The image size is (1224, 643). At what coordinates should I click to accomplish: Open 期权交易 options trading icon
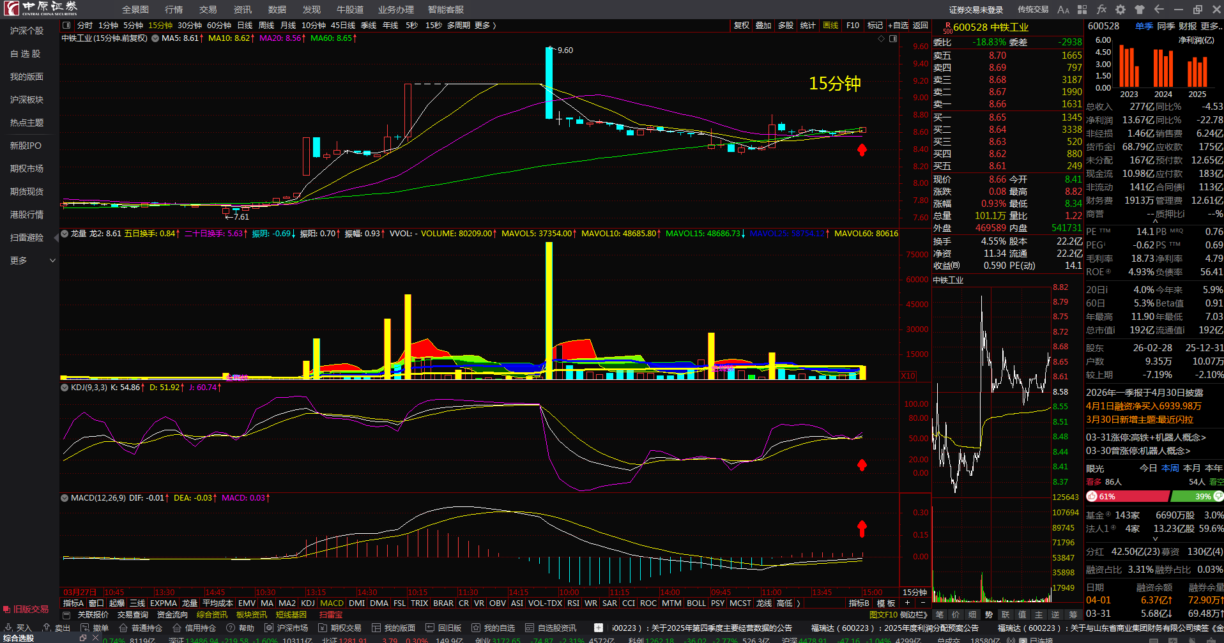click(323, 628)
